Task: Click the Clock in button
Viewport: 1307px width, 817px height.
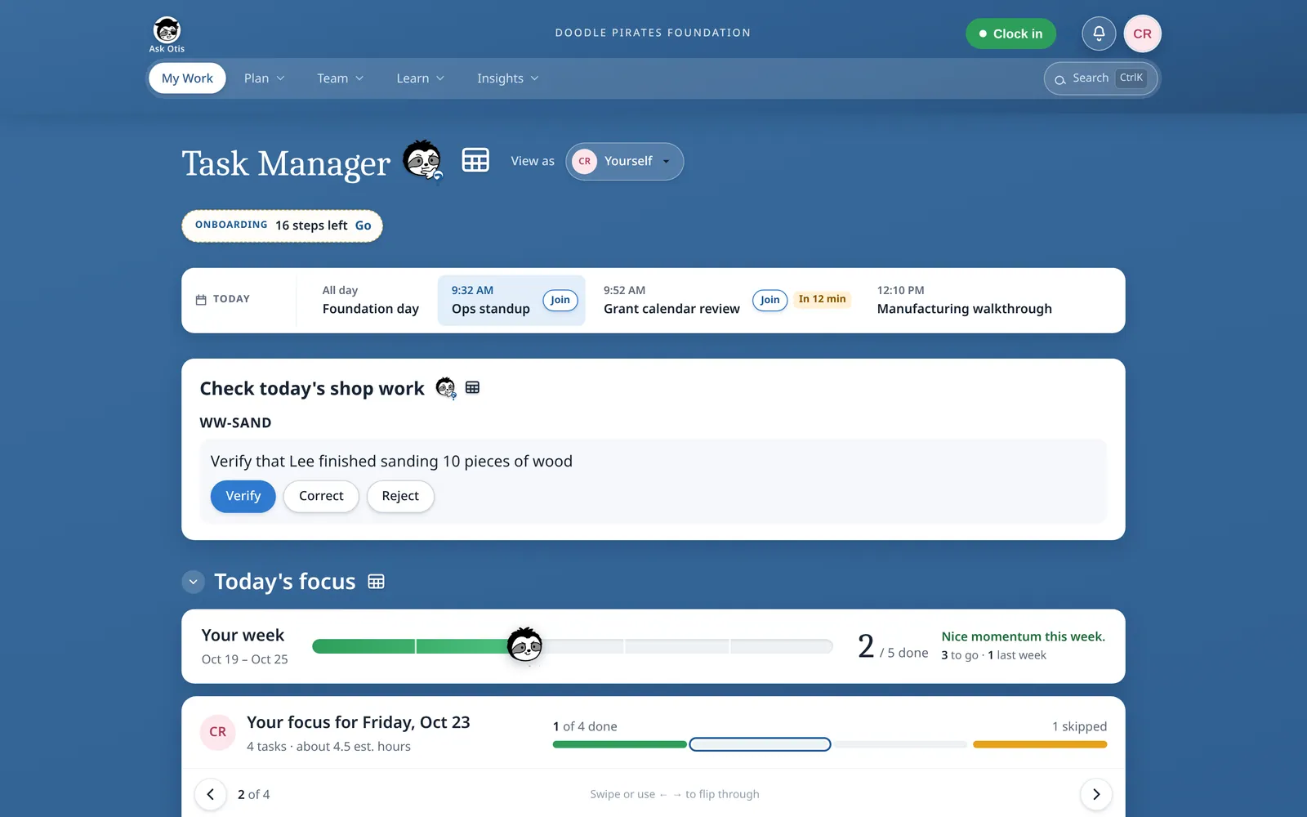Action: [x=1010, y=33]
